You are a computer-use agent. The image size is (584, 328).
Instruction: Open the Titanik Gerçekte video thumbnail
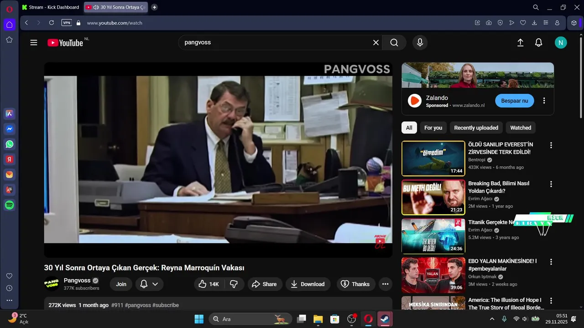(433, 236)
